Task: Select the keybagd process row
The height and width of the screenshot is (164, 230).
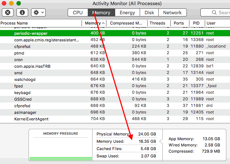Action: 115,93
